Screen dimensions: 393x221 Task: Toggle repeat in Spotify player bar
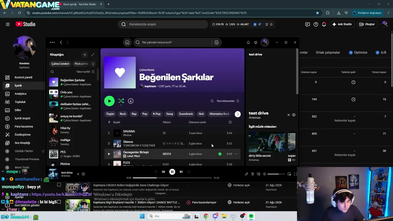189,172
